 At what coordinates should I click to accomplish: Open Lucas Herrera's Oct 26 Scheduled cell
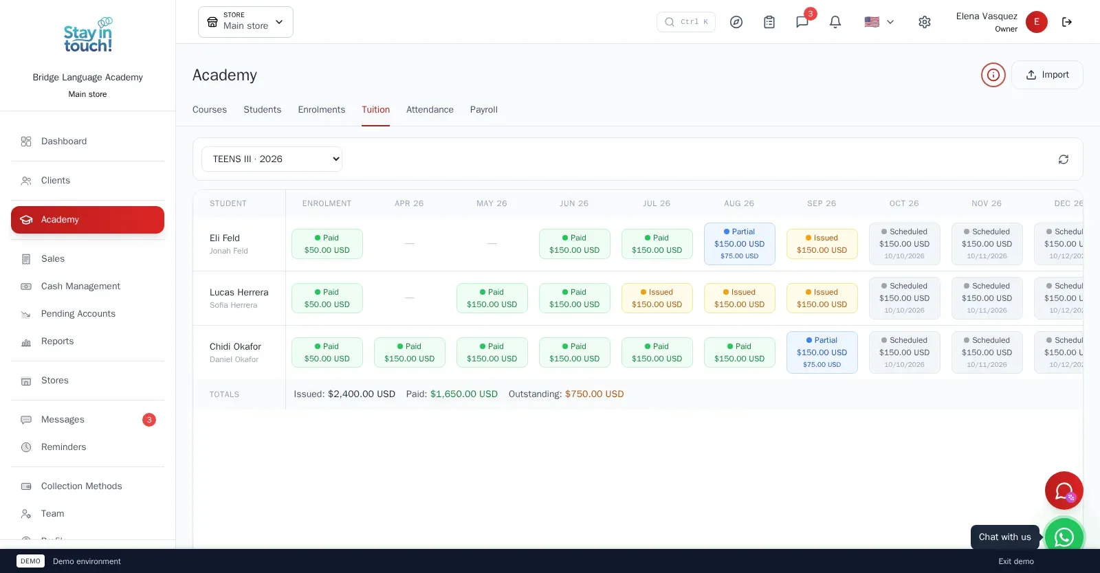click(905, 298)
